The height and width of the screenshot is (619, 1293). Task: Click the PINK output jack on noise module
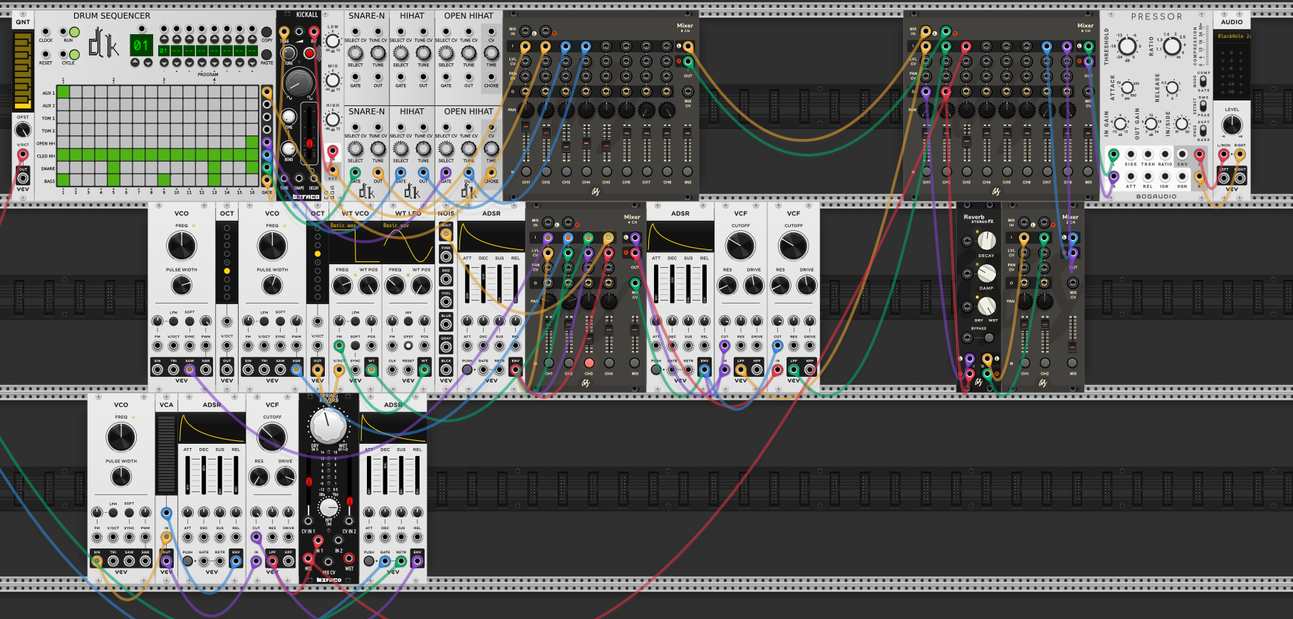tap(446, 256)
